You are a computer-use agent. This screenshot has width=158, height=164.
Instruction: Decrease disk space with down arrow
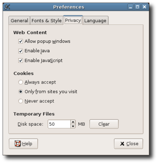[x=73, y=126]
